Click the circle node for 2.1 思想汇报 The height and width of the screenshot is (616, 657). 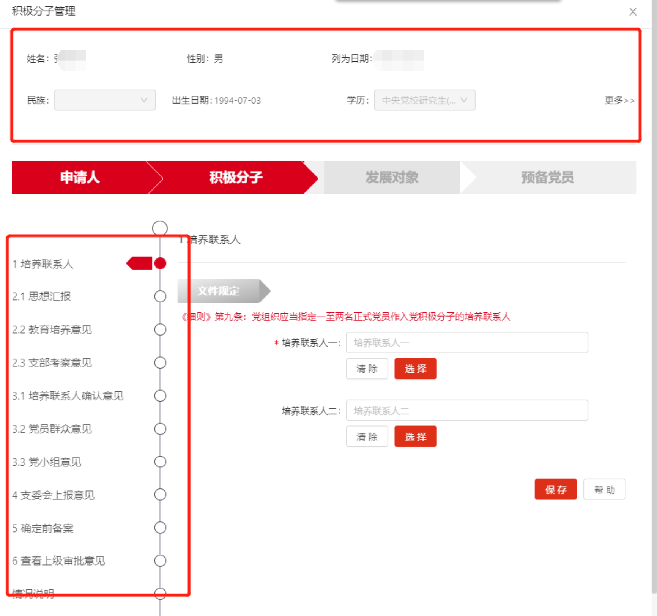(160, 296)
